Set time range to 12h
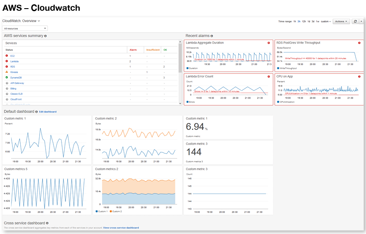 tap(304, 22)
